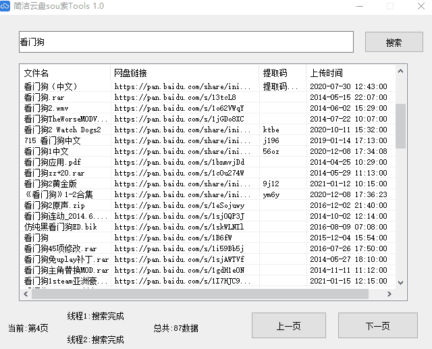
Task: Click the link ending in 1o62VWqY
Action: pyautogui.click(x=179, y=108)
